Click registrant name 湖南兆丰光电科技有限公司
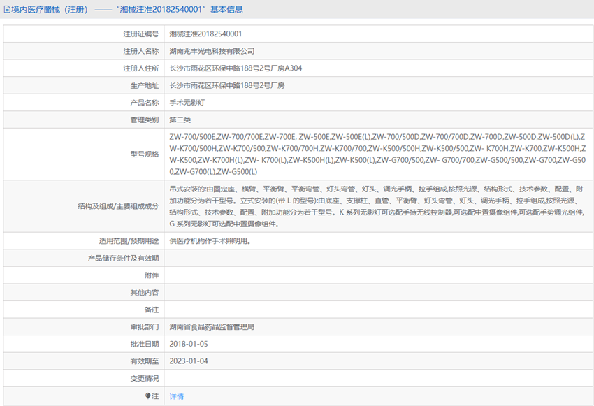The image size is (594, 406). click(212, 51)
